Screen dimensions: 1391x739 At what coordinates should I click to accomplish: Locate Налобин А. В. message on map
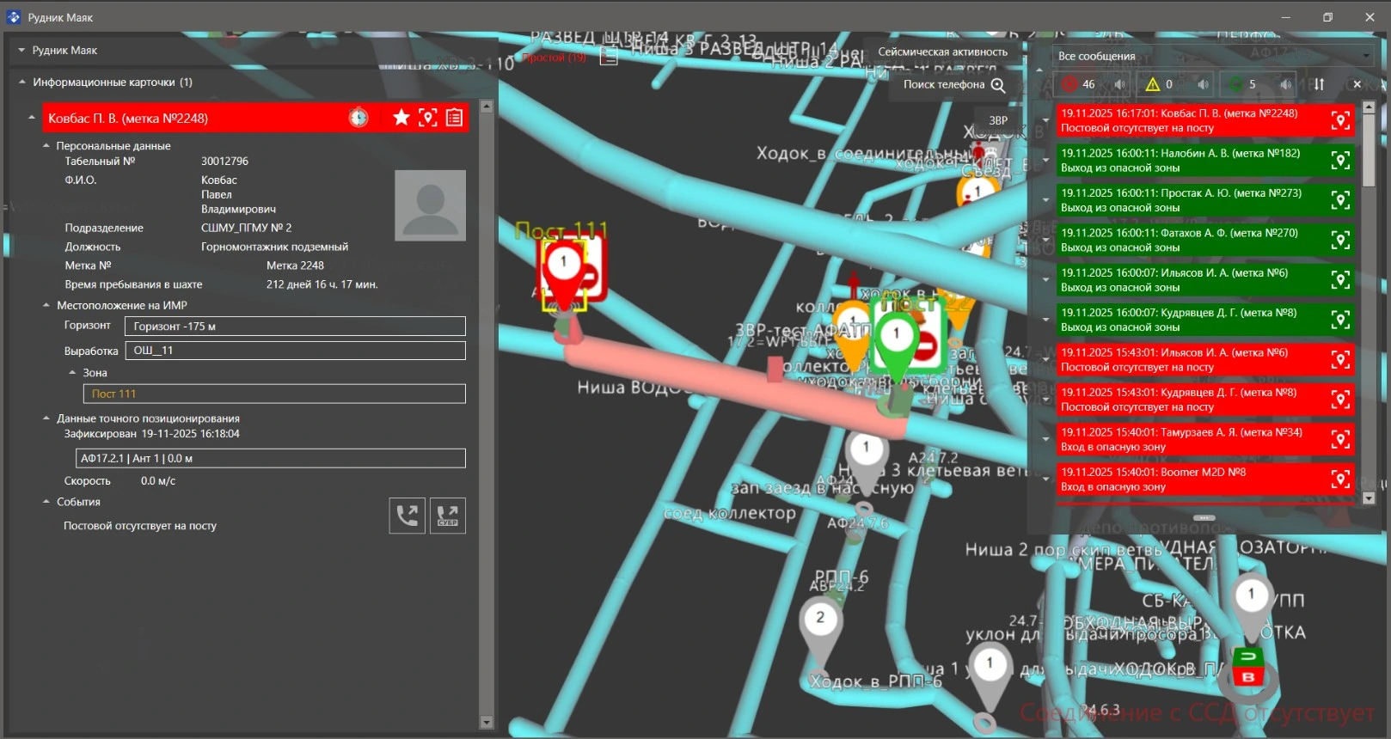coord(1339,161)
